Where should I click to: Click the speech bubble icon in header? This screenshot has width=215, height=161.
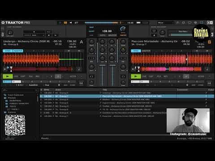[x=189, y=23]
